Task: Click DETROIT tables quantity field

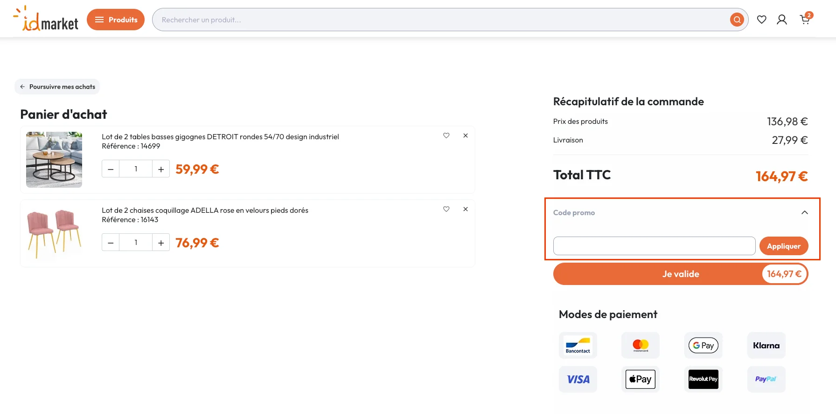Action: [136, 169]
